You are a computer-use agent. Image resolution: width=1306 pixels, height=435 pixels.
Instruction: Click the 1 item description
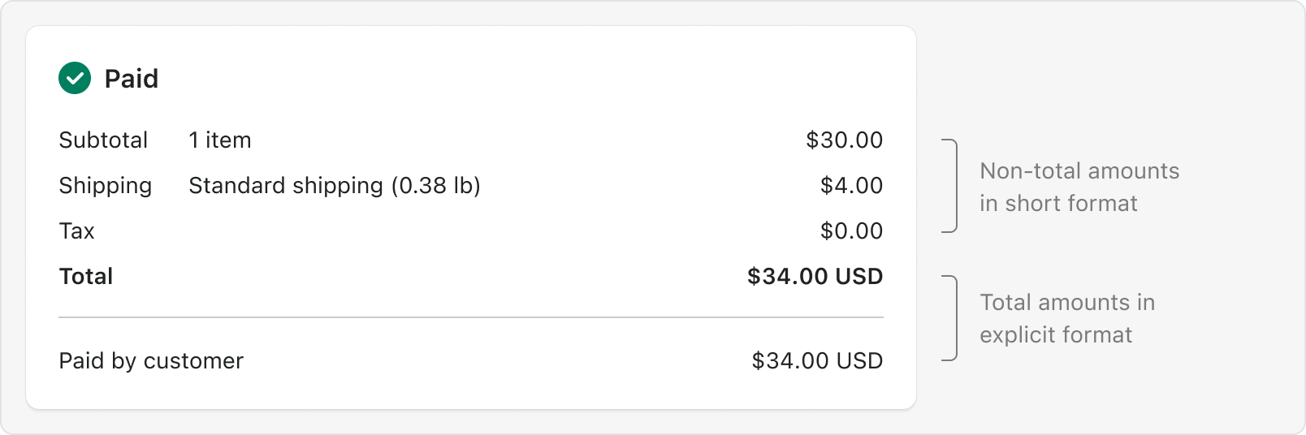pyautogui.click(x=220, y=140)
